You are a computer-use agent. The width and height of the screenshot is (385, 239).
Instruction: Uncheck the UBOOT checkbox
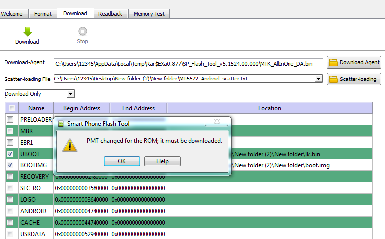click(x=10, y=154)
